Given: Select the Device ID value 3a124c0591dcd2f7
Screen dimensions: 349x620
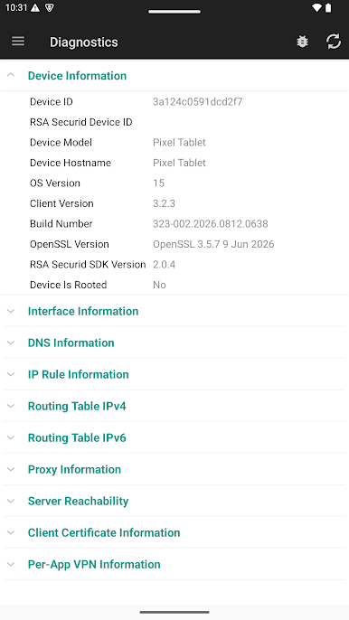Looking at the screenshot, I should coord(197,102).
